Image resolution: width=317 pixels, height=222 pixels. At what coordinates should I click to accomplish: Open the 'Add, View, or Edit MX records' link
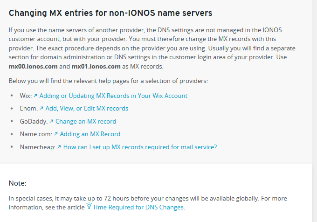coord(87,108)
